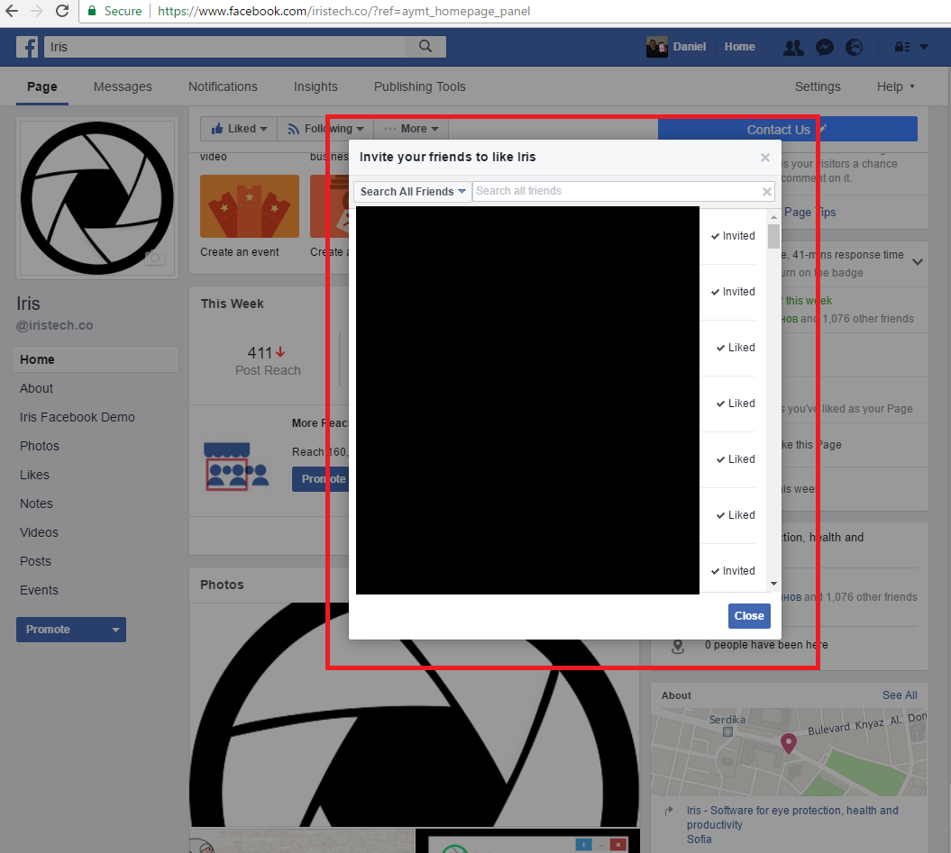This screenshot has width=951, height=853.
Task: Click the Home link in top bar
Action: [x=739, y=47]
